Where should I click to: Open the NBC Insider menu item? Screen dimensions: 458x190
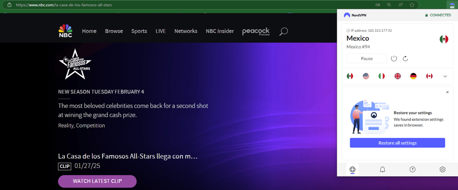tap(220, 31)
